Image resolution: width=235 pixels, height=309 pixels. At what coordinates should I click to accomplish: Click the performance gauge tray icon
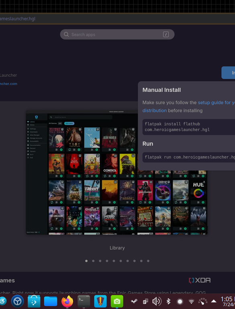pyautogui.click(x=203, y=301)
